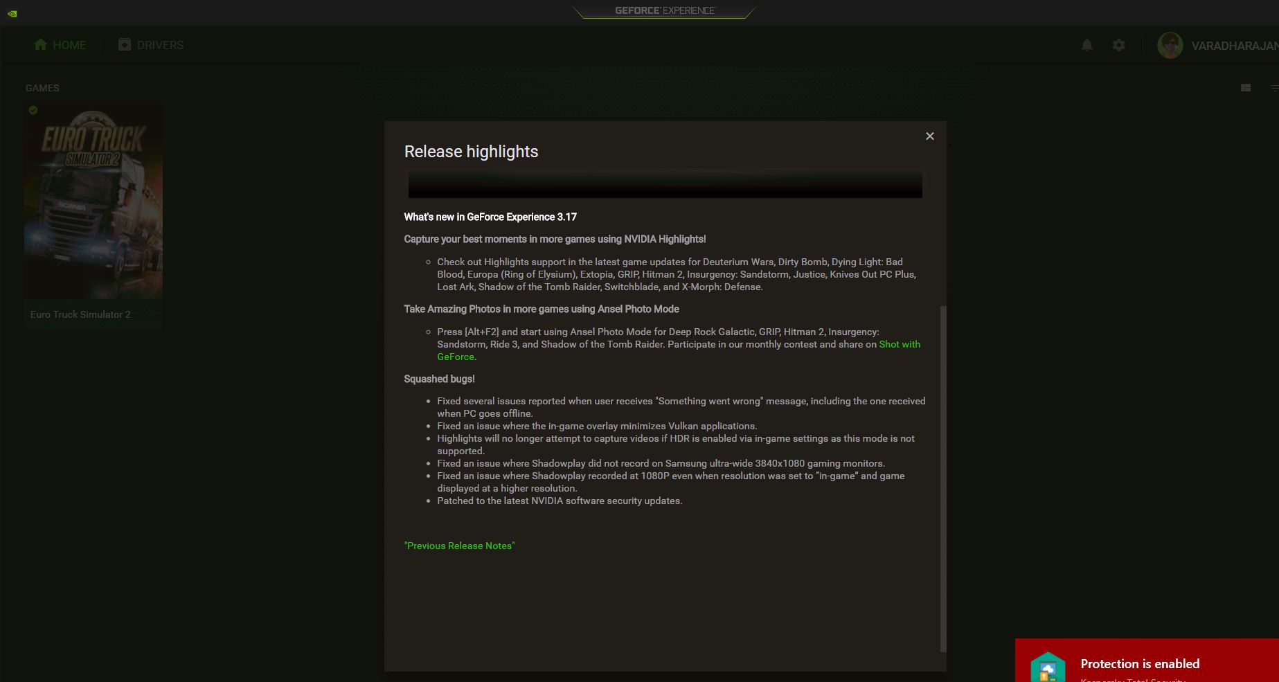Switch to the DRIVERS tab
Image resolution: width=1279 pixels, height=682 pixels.
150,45
